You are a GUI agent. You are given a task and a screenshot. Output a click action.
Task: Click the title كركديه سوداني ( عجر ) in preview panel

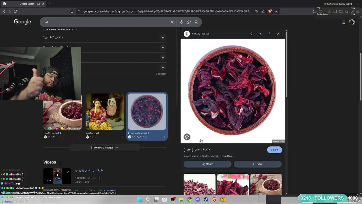197,150
